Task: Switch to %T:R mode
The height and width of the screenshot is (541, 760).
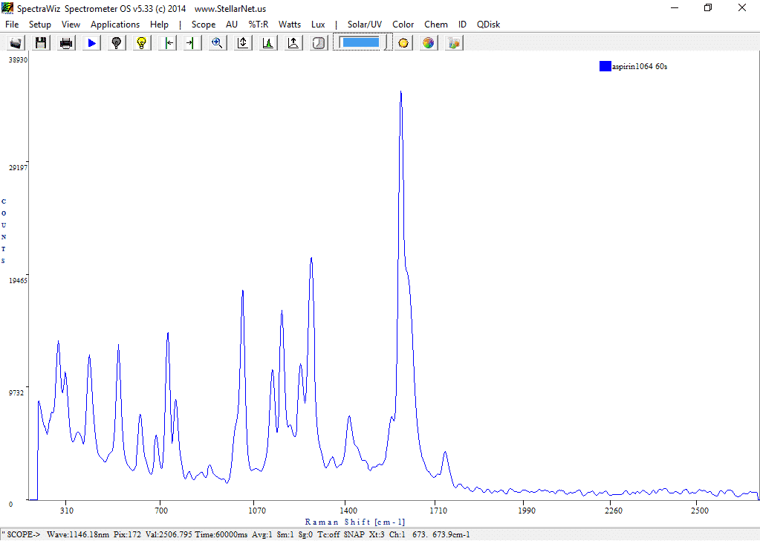Action: click(259, 25)
